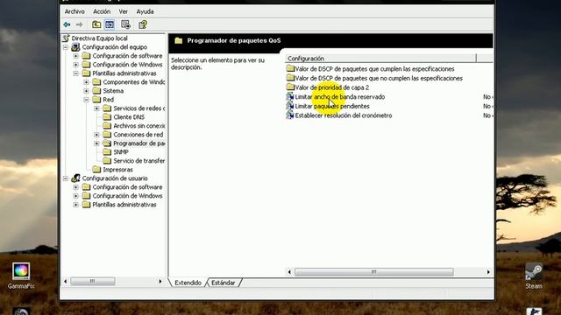
Task: Click the folder icon of Valor de DSCP que cumplen
Action: (x=290, y=68)
